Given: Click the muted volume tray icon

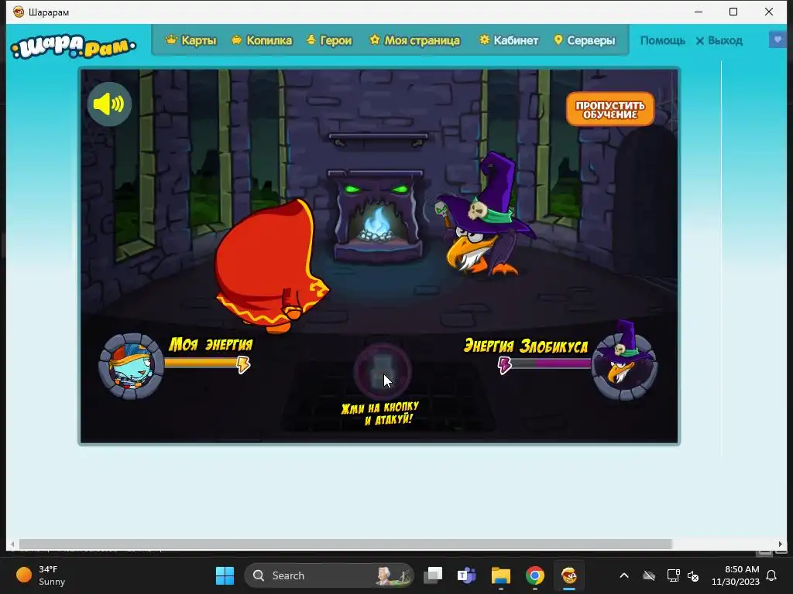Looking at the screenshot, I should 693,575.
